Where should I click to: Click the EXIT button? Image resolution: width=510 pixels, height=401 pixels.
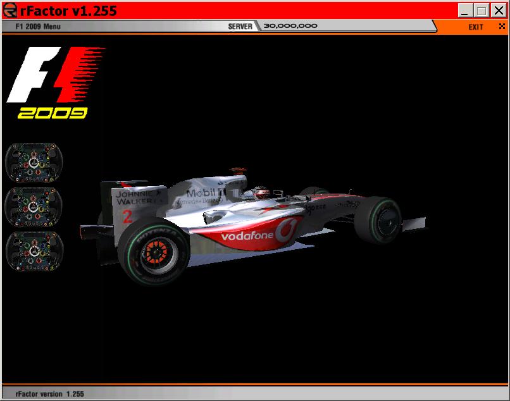[x=476, y=27]
